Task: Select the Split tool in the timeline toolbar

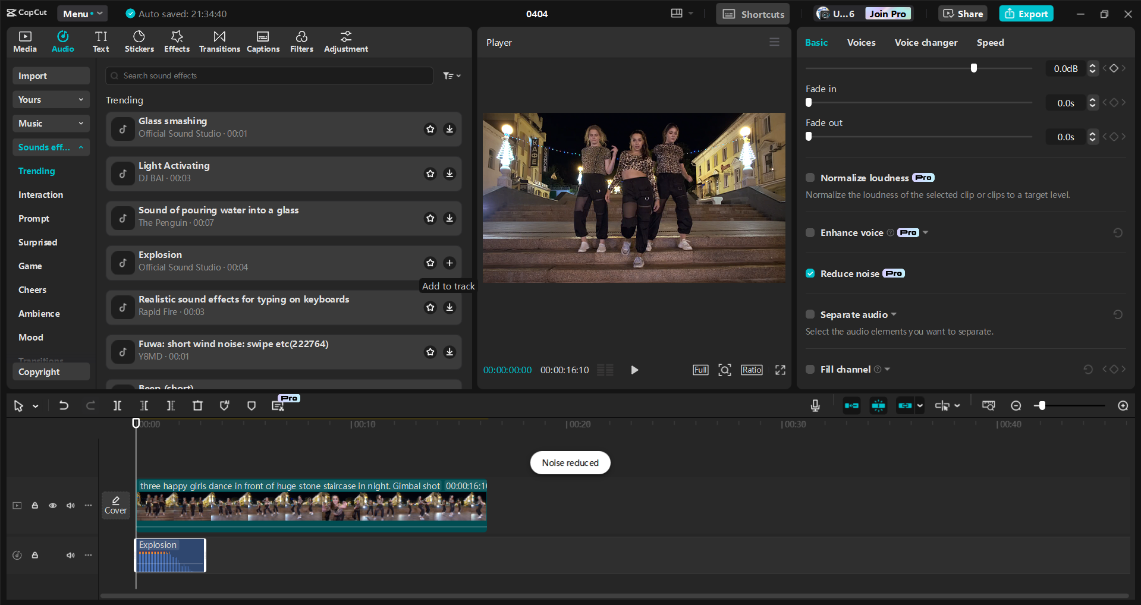Action: coord(117,405)
